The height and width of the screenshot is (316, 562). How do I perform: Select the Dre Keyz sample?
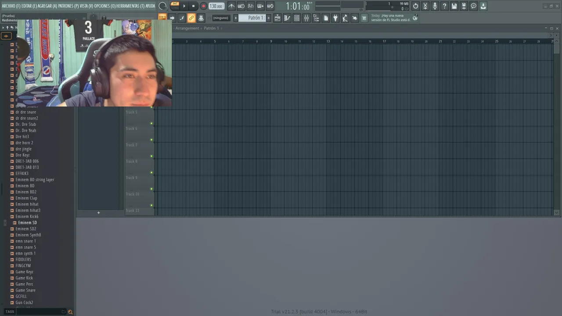coord(23,155)
